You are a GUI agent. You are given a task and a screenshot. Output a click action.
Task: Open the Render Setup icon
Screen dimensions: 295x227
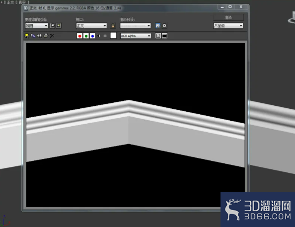pos(158,26)
